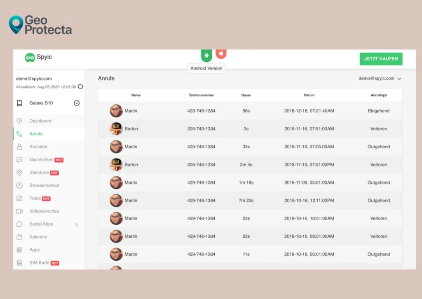
Task: Click the date 2018-10-16, 08:51:00AM
Action: pyautogui.click(x=309, y=236)
